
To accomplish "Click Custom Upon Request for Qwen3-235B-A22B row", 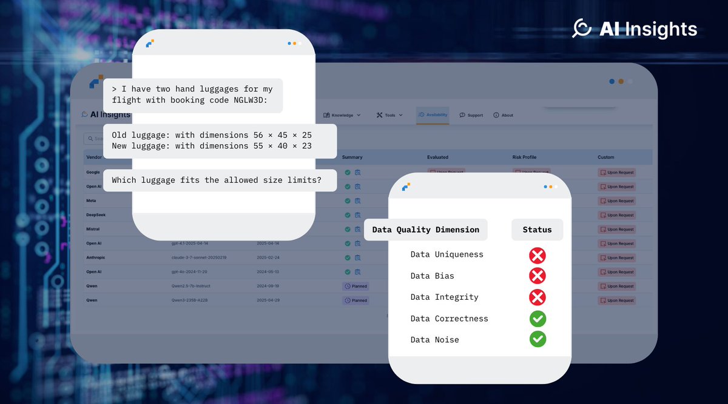I will tap(617, 300).
